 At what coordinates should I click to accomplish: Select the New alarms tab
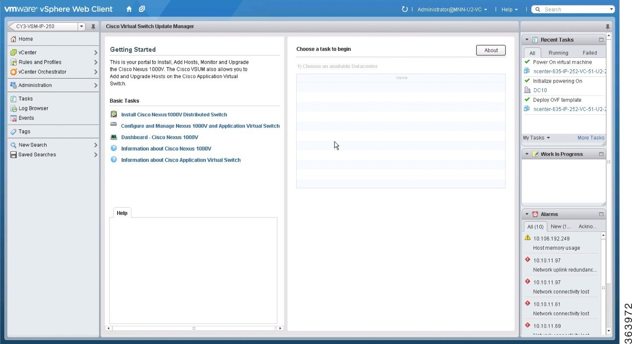point(560,226)
